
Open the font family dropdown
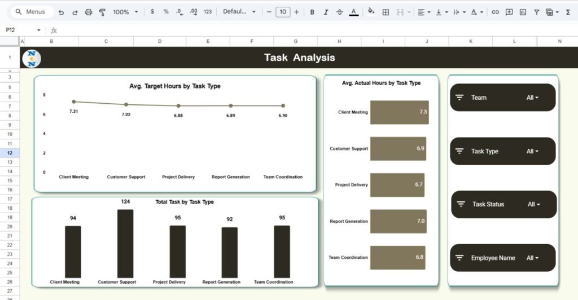(x=239, y=12)
